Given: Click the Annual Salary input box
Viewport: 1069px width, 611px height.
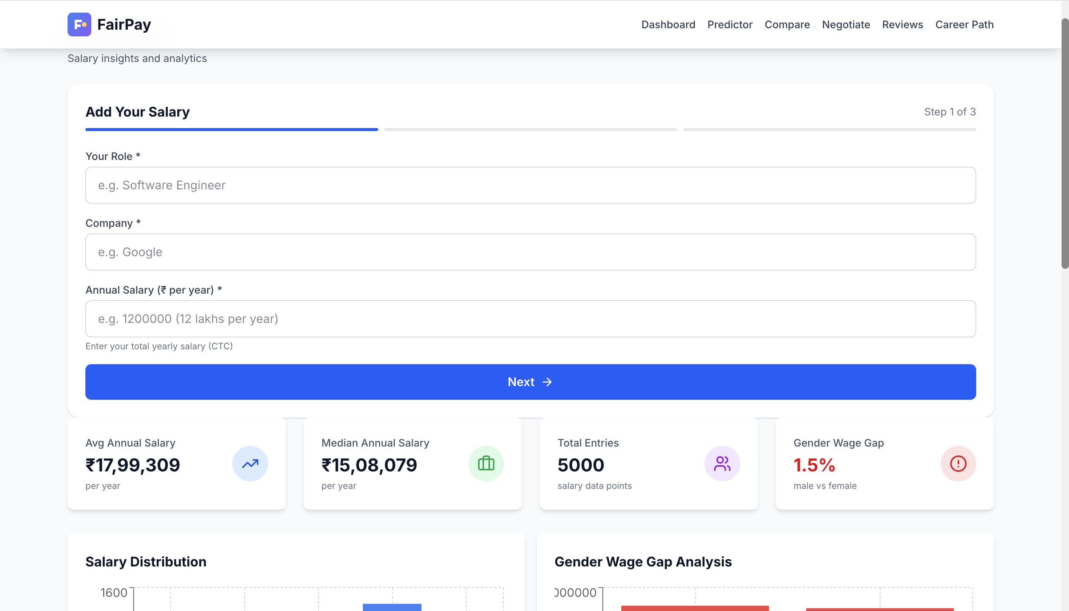Looking at the screenshot, I should pyautogui.click(x=530, y=318).
